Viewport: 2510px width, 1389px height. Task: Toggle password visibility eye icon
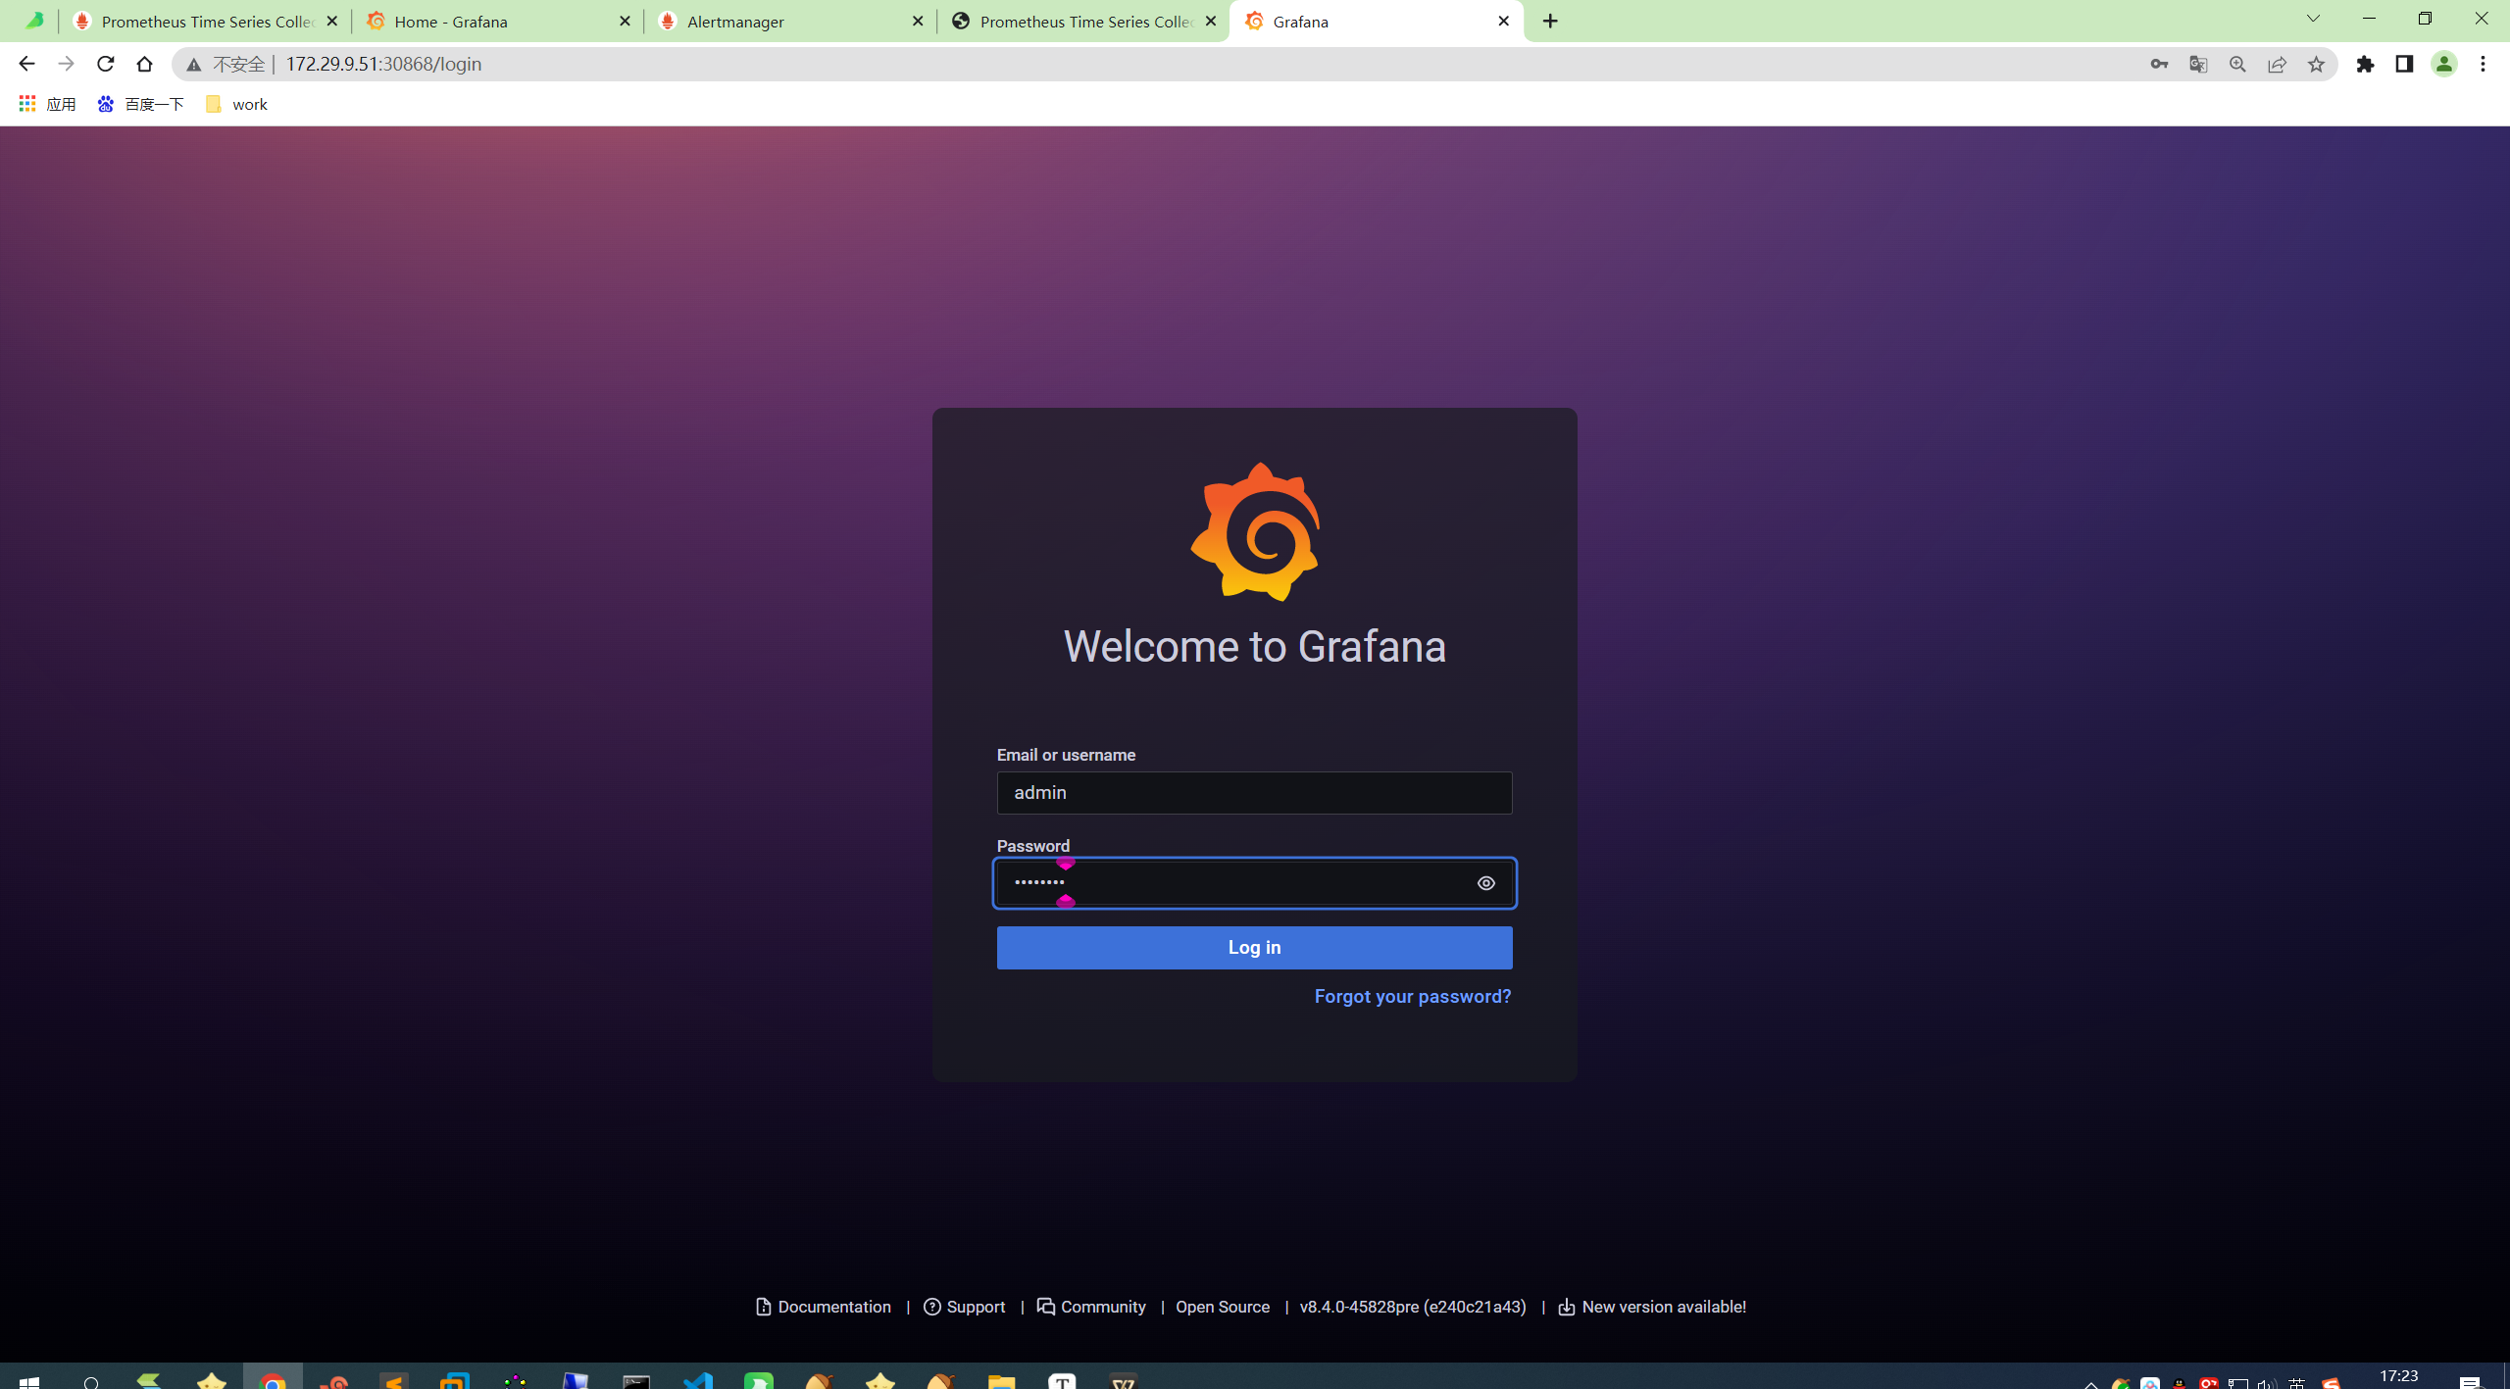coord(1485,883)
